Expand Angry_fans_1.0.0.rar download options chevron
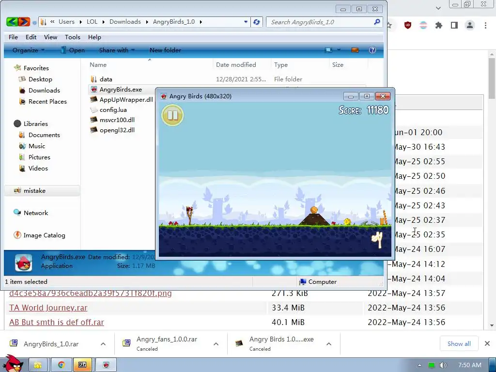496x372 pixels. tap(216, 344)
